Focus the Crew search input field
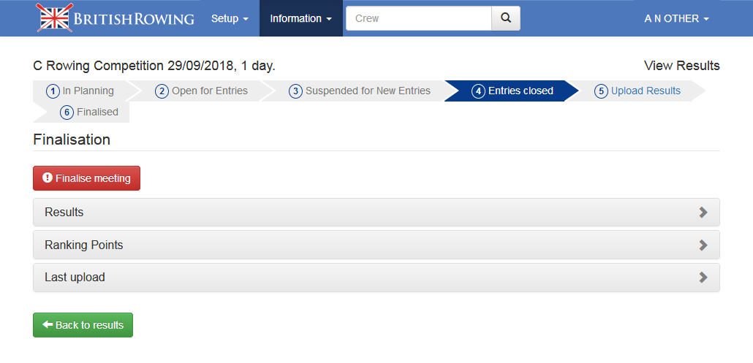The width and height of the screenshot is (753, 363). click(x=418, y=18)
